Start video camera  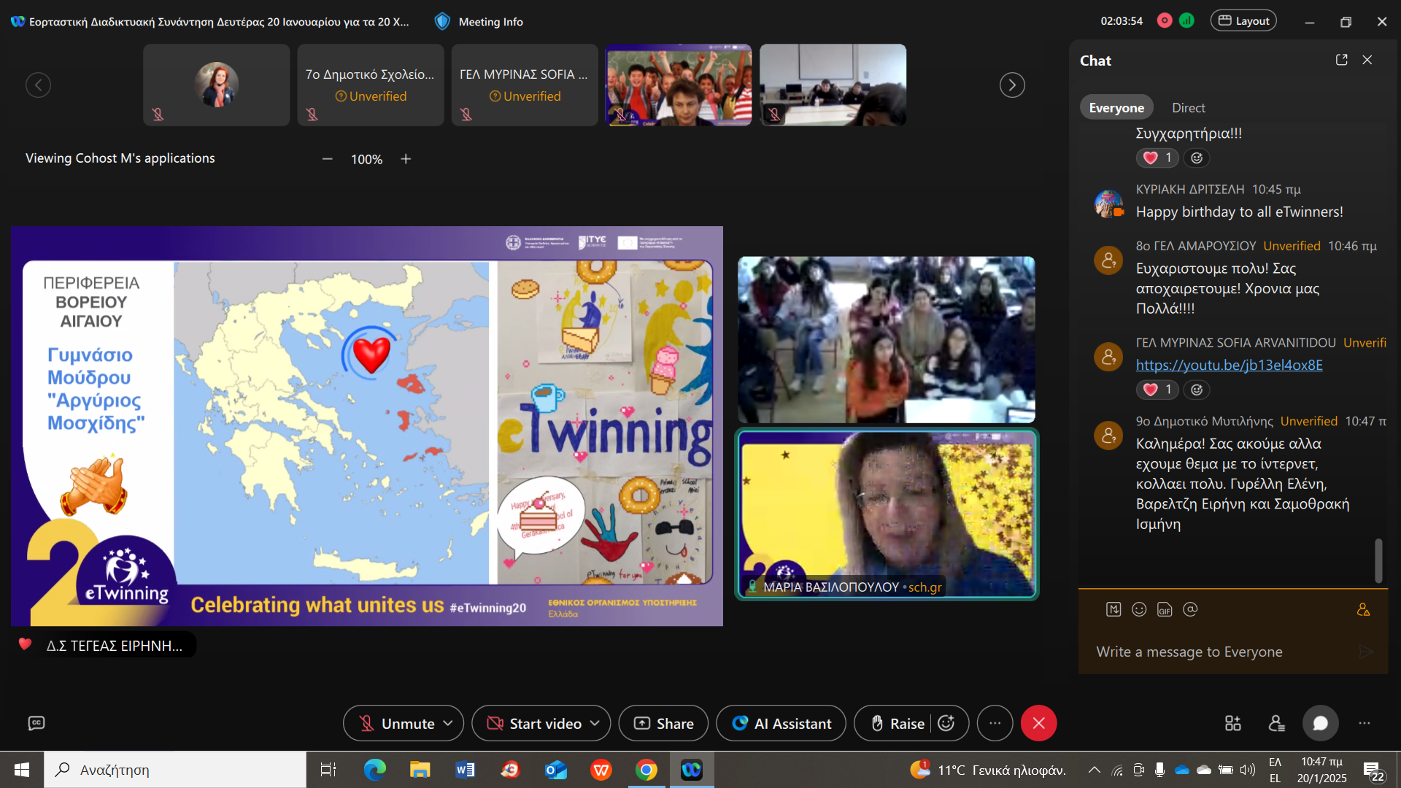tap(535, 723)
